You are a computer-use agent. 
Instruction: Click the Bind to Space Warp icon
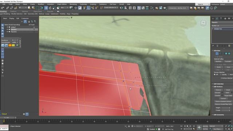16,8
